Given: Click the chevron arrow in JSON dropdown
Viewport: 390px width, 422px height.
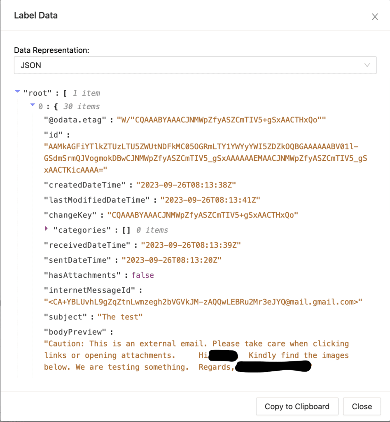Looking at the screenshot, I should coord(367,65).
